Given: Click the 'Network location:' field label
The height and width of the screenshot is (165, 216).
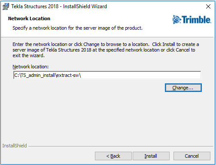Looking at the screenshot, I should (30, 67).
